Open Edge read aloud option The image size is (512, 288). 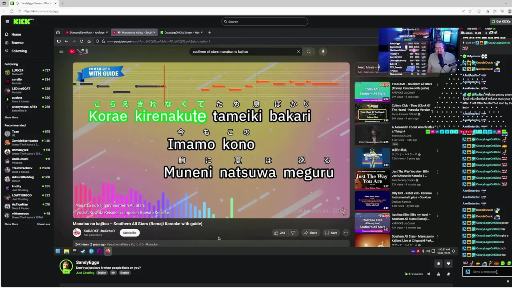point(463,11)
